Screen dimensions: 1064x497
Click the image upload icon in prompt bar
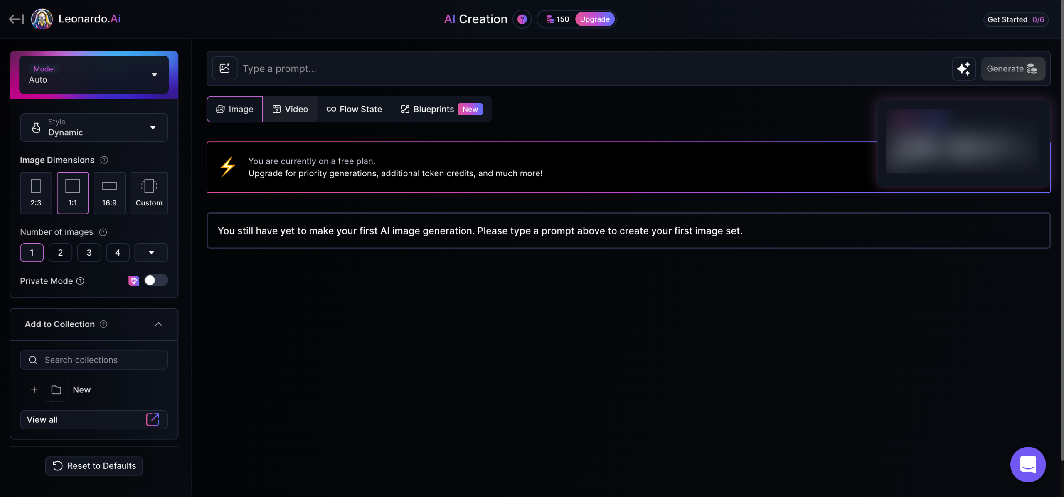pyautogui.click(x=224, y=68)
